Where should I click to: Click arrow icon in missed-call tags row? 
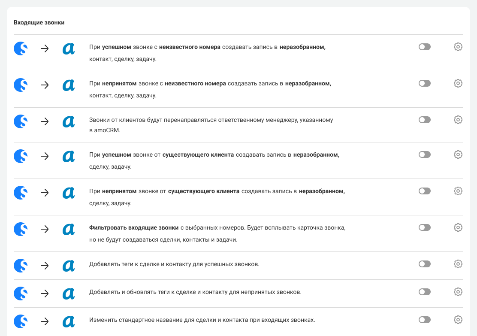point(45,294)
